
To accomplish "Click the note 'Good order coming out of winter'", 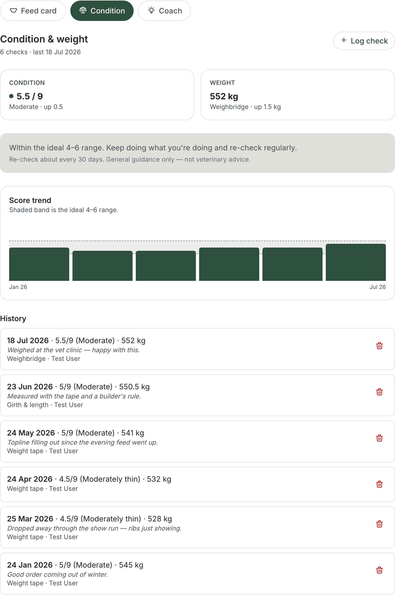I will (57, 575).
